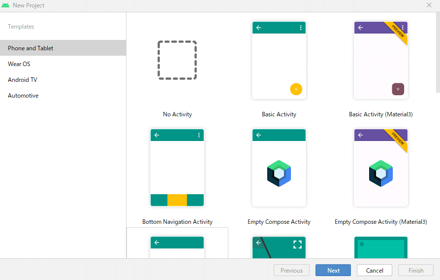Switch to Wear OS templates
The image size is (440, 280).
click(63, 64)
